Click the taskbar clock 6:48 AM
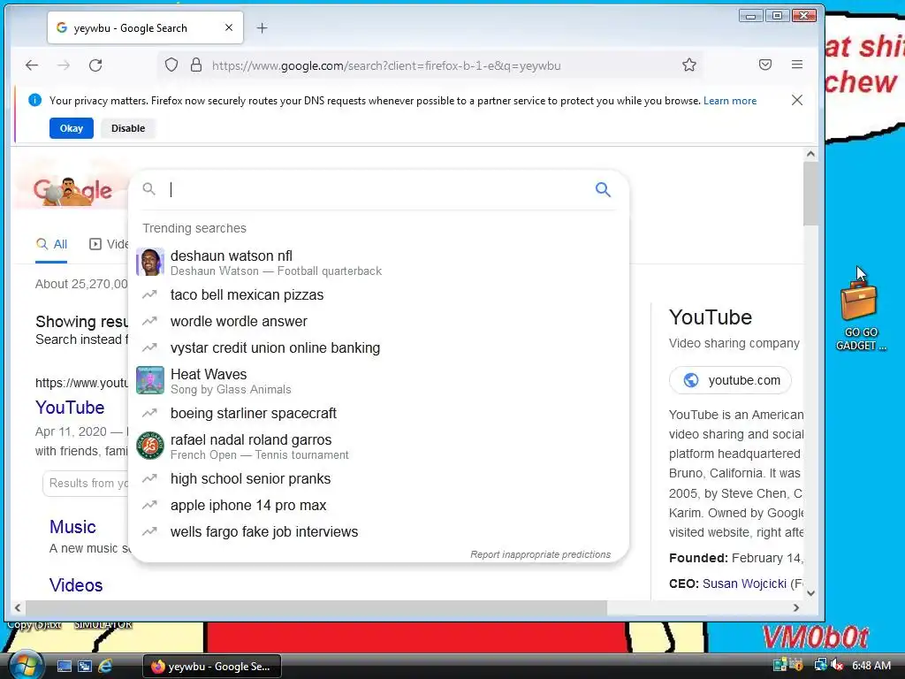 [x=871, y=666]
